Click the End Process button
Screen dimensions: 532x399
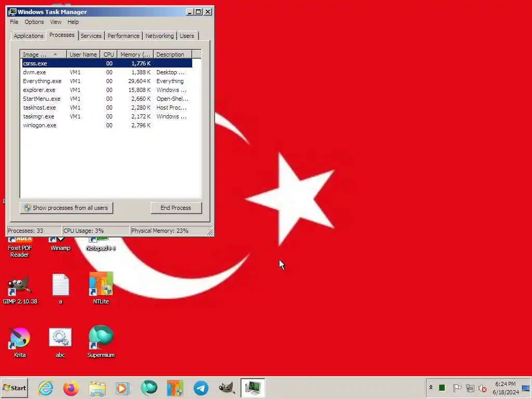176,208
